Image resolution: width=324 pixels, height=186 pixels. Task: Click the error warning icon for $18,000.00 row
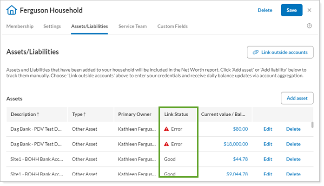[166, 144]
